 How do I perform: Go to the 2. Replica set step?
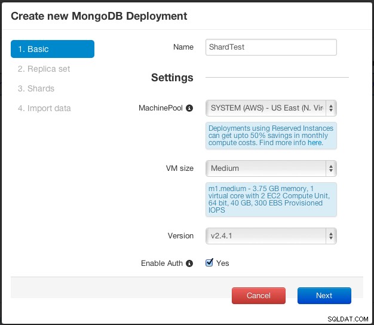pyautogui.click(x=44, y=69)
